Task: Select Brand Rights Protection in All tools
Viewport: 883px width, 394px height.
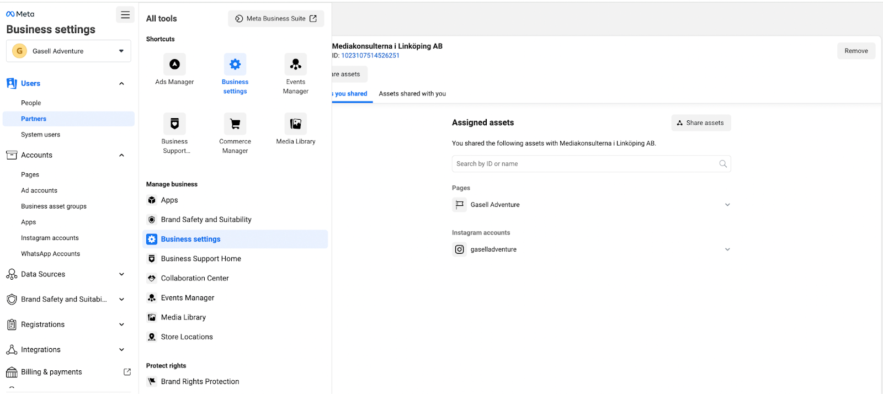Action: click(235, 381)
